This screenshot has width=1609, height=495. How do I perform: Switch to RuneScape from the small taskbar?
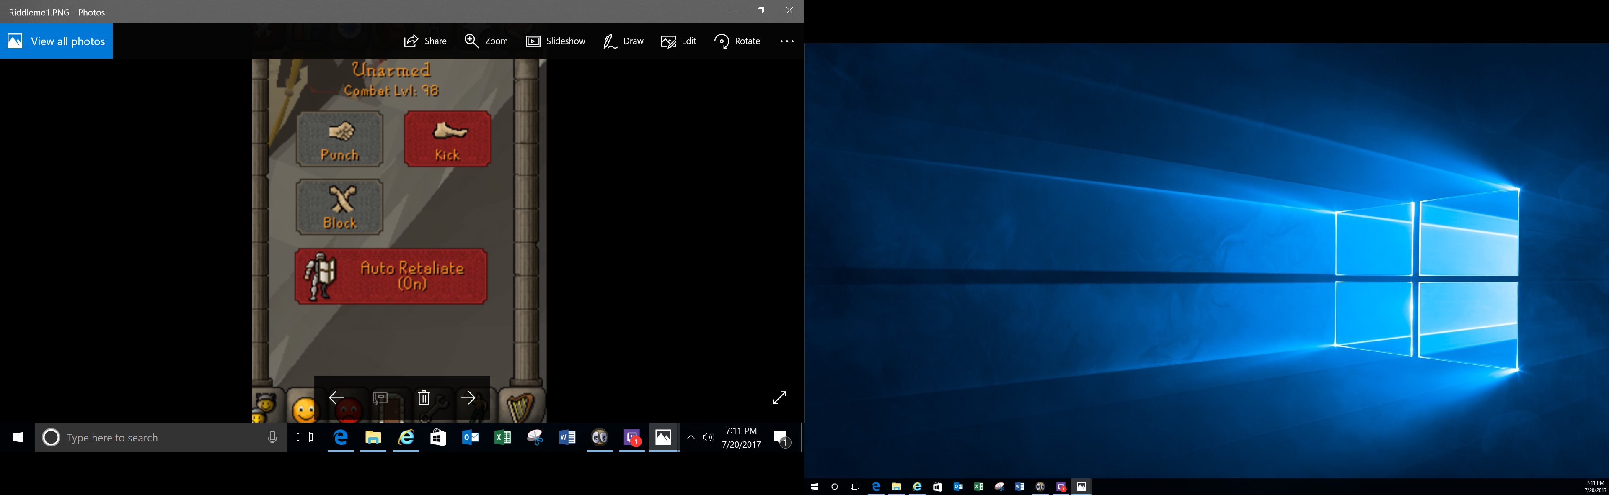pos(1040,487)
